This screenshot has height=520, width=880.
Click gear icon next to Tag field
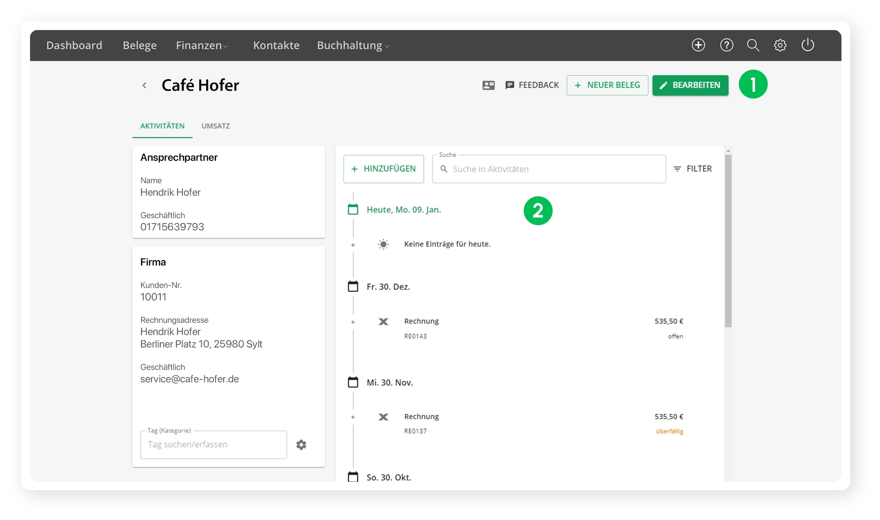coord(301,445)
